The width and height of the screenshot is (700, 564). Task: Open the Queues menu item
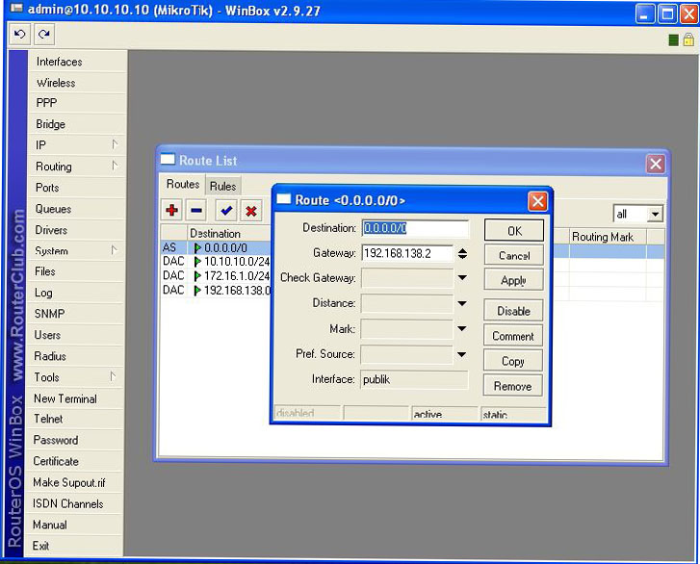(x=76, y=209)
